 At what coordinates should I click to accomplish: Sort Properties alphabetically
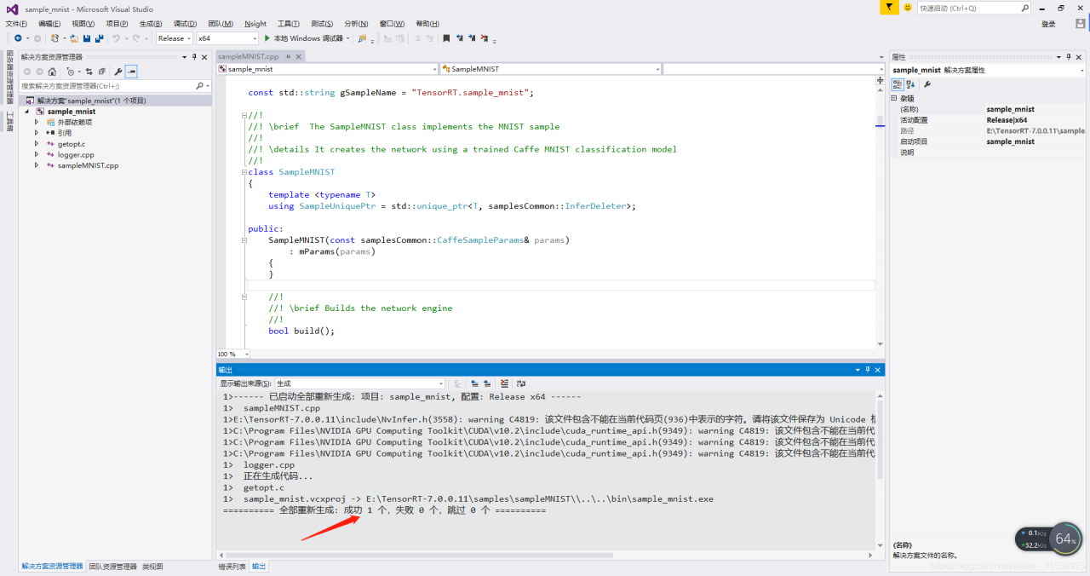click(x=910, y=84)
